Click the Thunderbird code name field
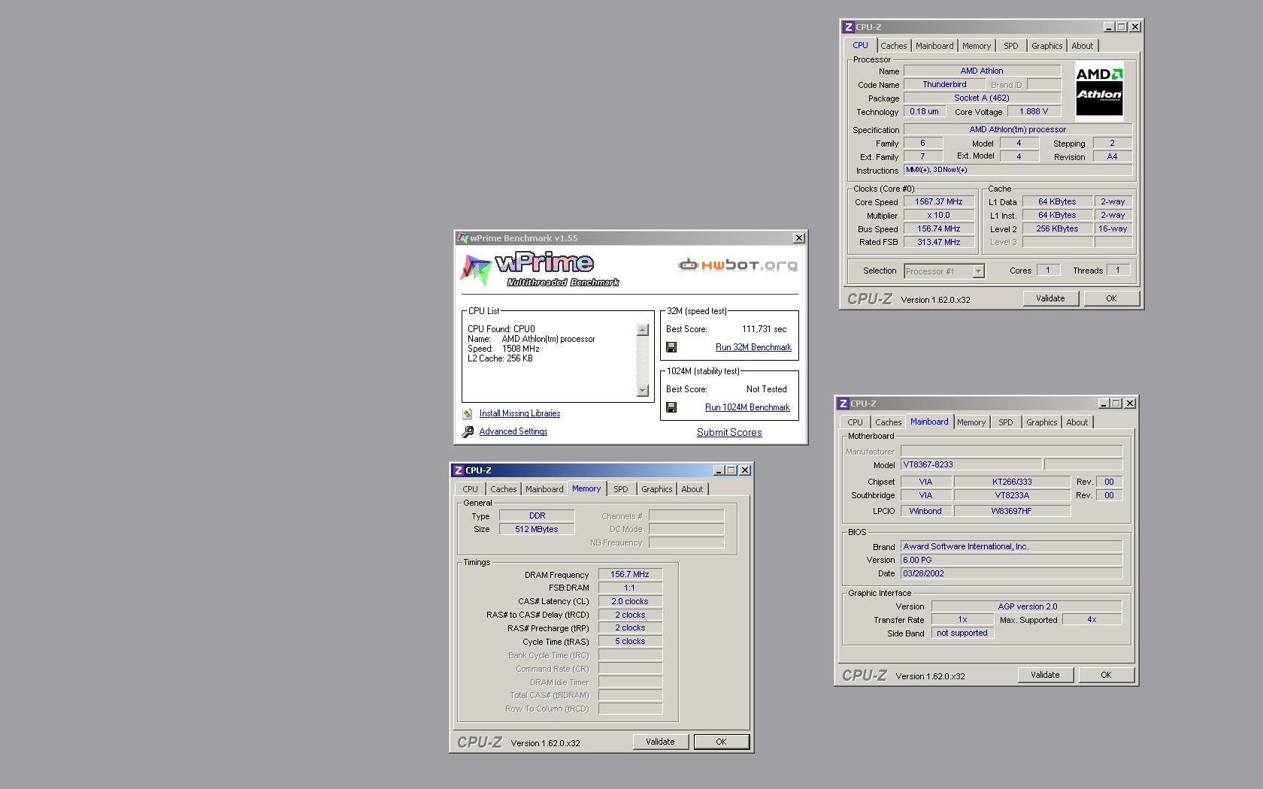Screen dimensions: 1263x789 944,84
